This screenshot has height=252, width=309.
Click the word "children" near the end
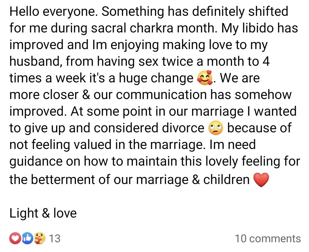226,180
